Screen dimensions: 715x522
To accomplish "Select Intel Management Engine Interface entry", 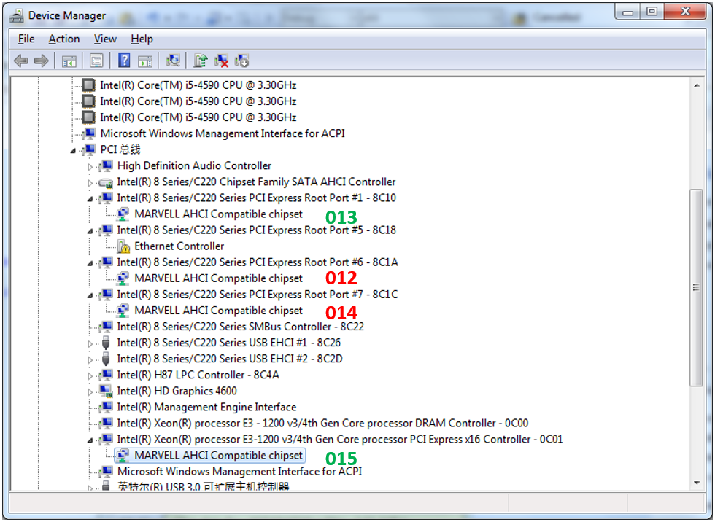I will [206, 408].
